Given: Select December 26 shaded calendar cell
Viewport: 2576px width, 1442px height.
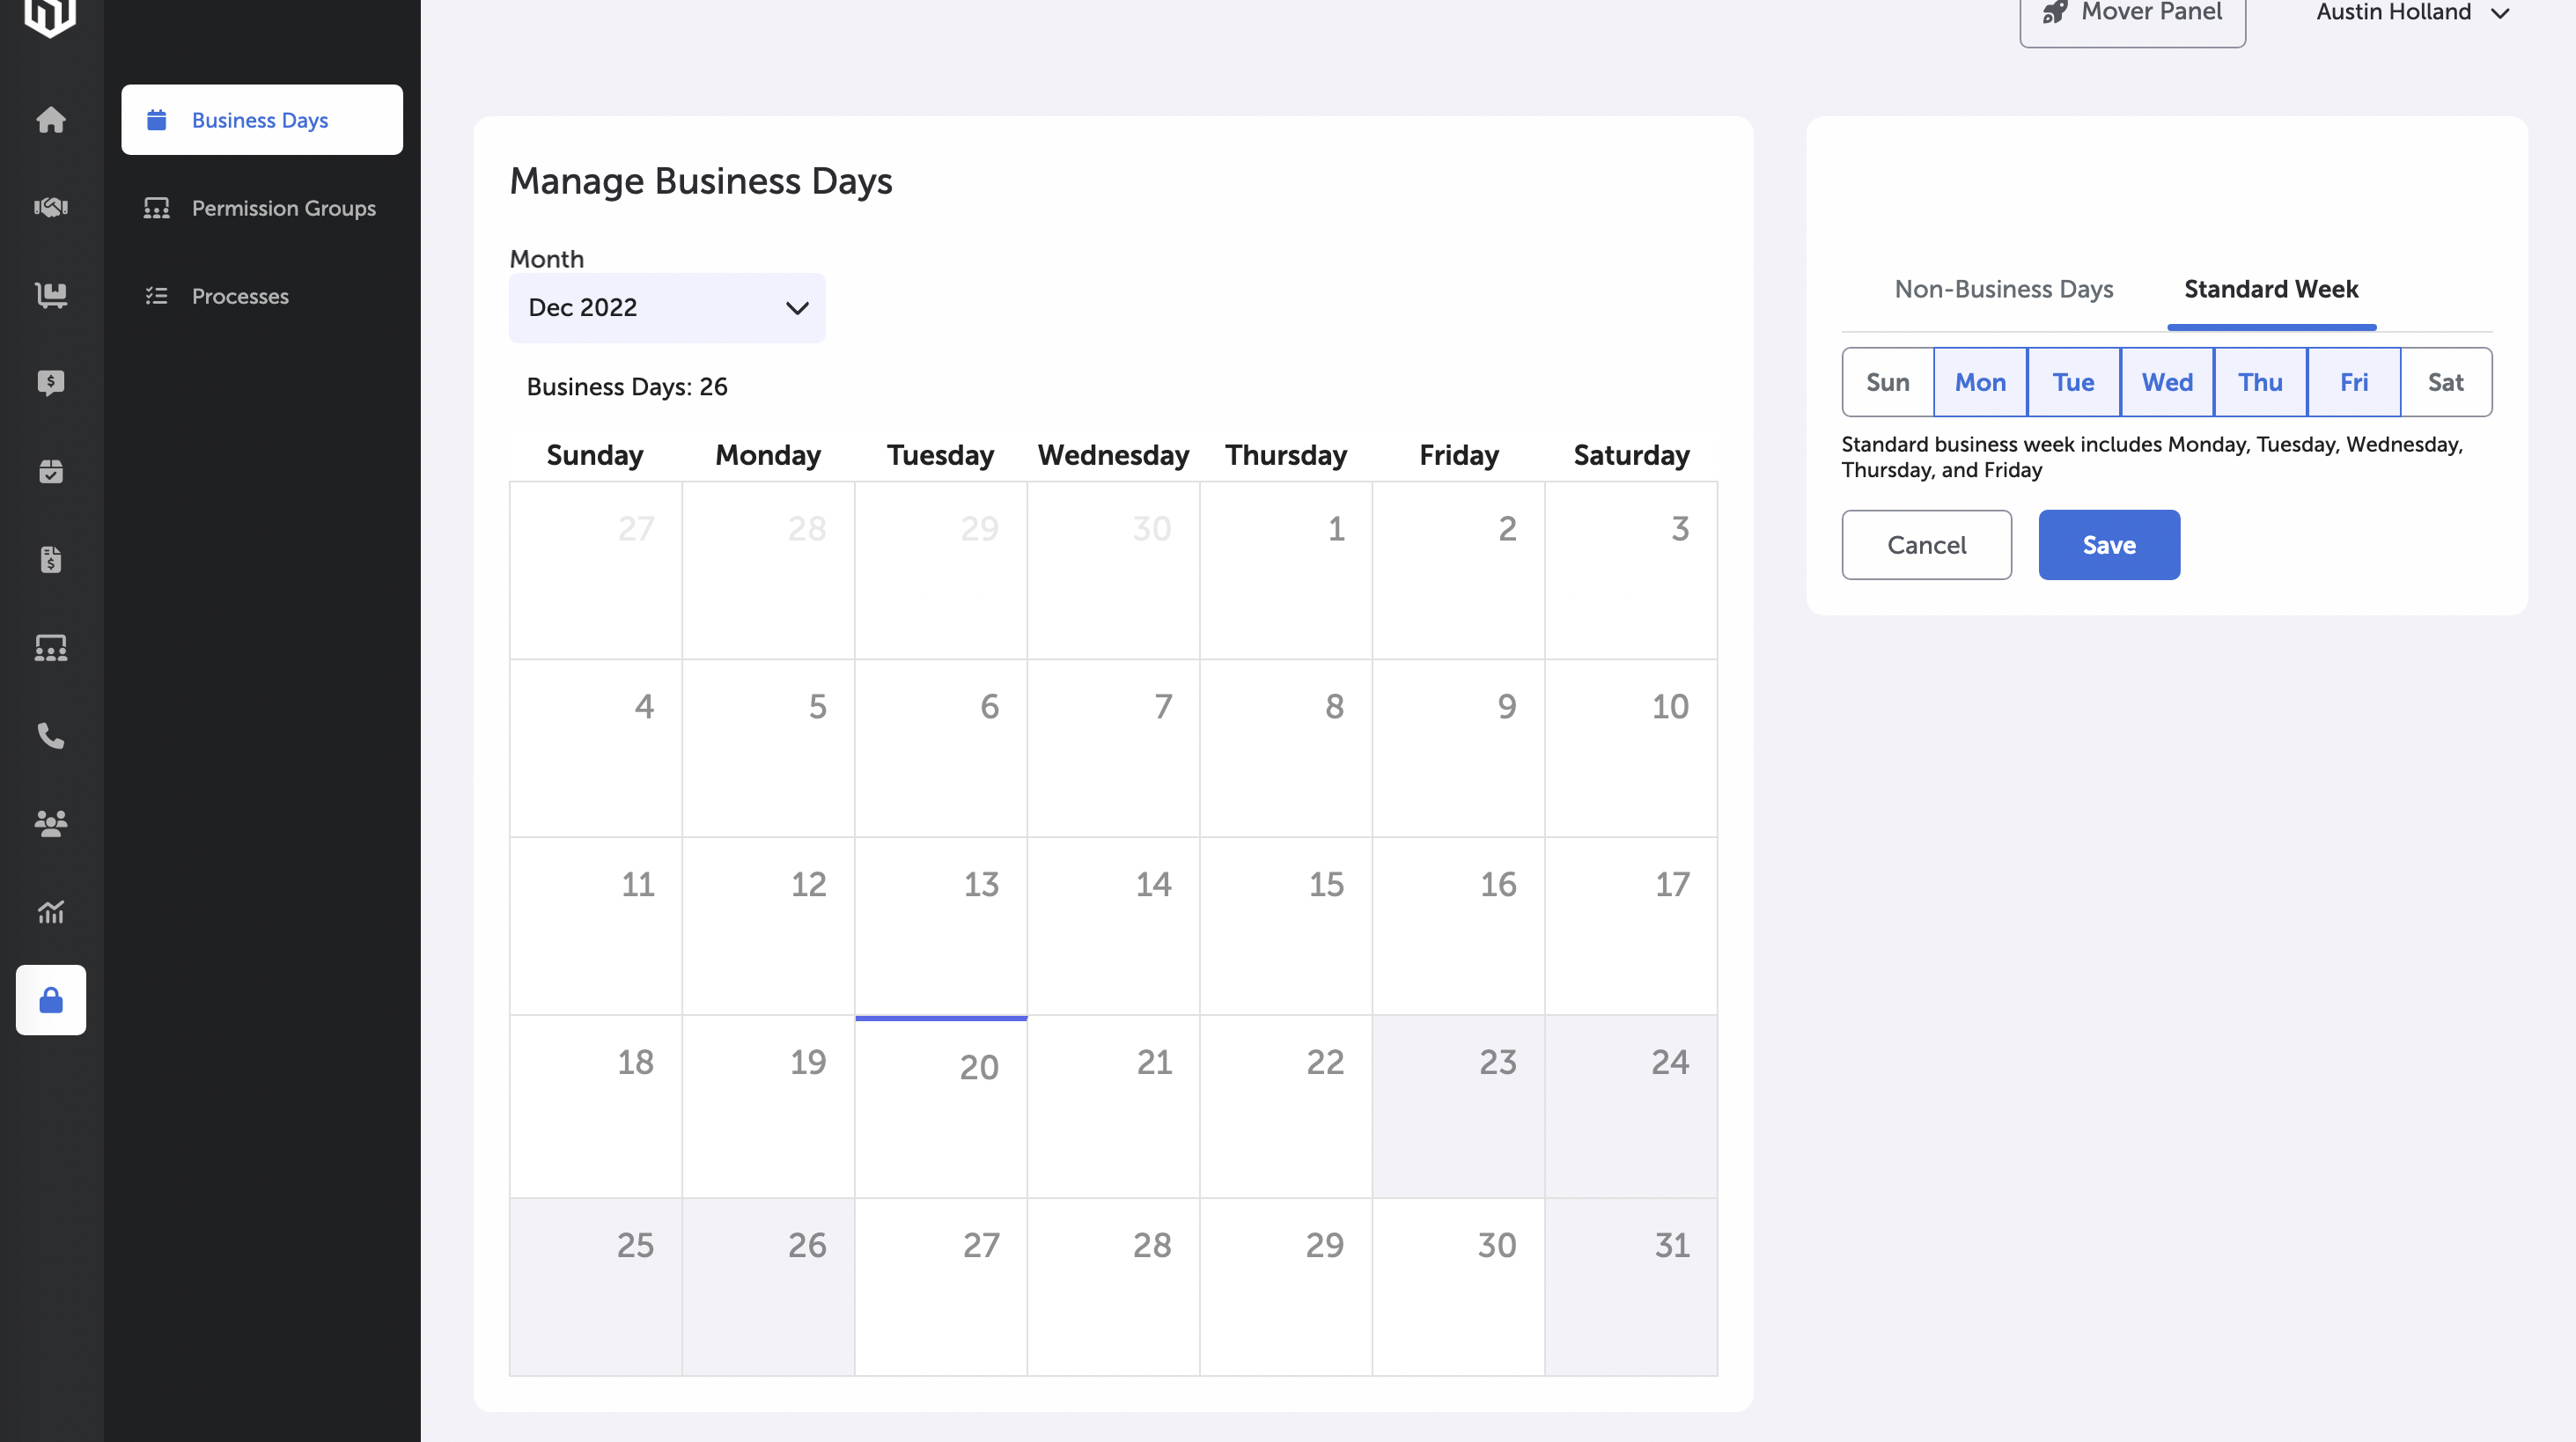Looking at the screenshot, I should coord(768,1287).
